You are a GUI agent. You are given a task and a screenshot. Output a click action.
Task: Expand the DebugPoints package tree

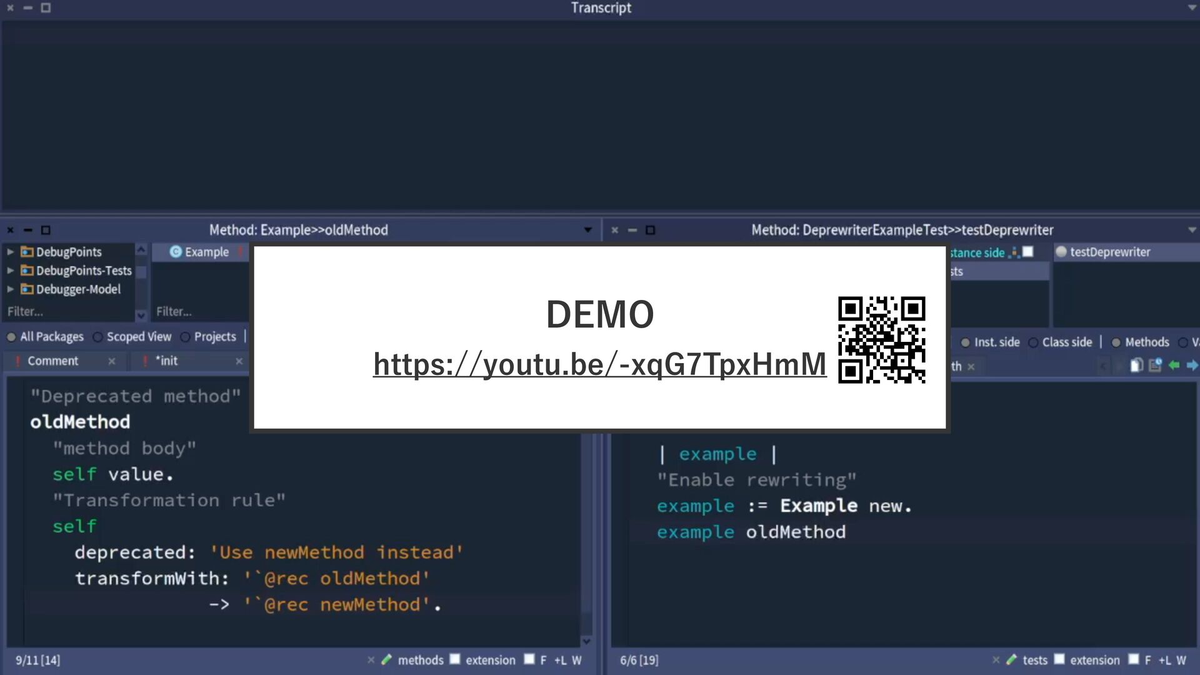click(10, 252)
